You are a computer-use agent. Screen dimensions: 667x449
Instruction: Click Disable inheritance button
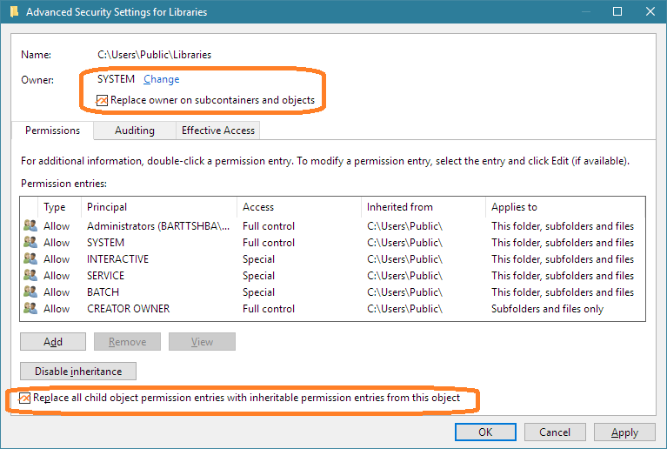tap(78, 371)
